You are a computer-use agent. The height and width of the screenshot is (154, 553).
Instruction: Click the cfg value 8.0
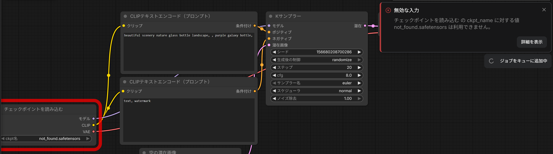(349, 75)
